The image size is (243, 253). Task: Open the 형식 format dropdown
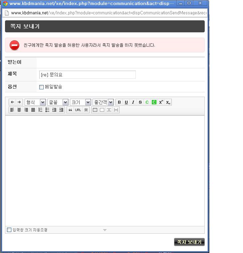35,102
